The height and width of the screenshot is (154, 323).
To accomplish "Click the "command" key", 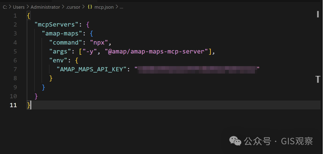I will [66, 43].
